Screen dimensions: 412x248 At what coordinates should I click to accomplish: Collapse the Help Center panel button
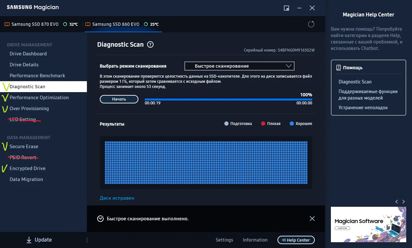(x=296, y=240)
